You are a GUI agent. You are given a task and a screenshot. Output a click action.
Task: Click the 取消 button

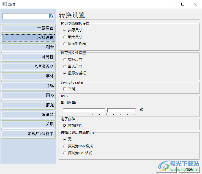coord(189,170)
